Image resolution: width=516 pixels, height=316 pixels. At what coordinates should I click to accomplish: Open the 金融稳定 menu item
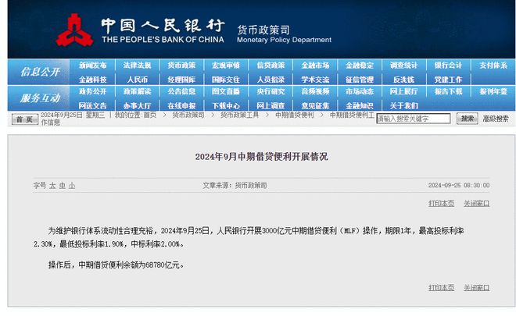coord(360,66)
